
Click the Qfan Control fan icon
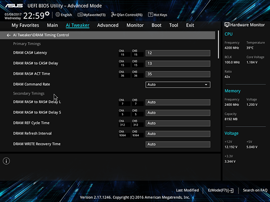coord(113,15)
